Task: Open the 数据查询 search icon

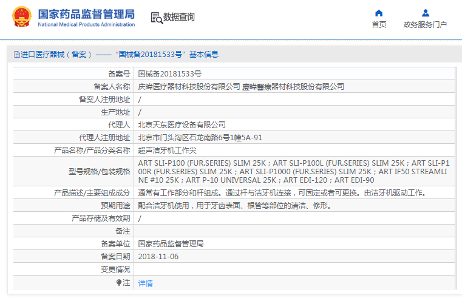Action: click(157, 18)
